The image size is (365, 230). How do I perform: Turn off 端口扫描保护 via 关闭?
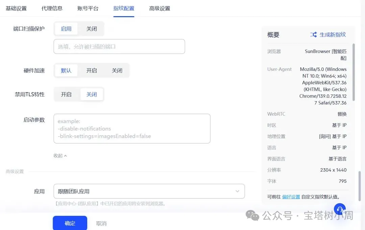(x=92, y=29)
